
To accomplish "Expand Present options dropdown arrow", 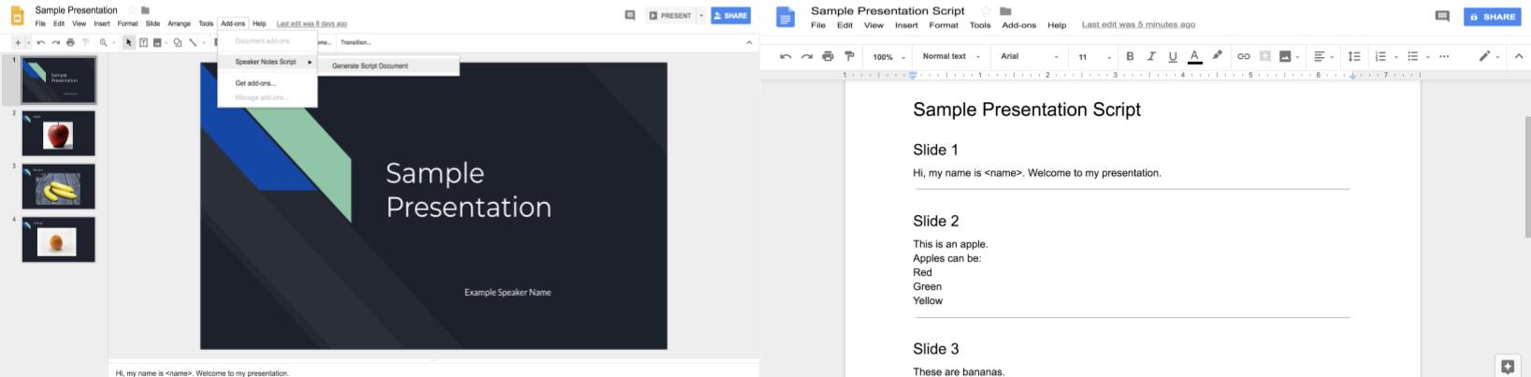I will point(701,16).
